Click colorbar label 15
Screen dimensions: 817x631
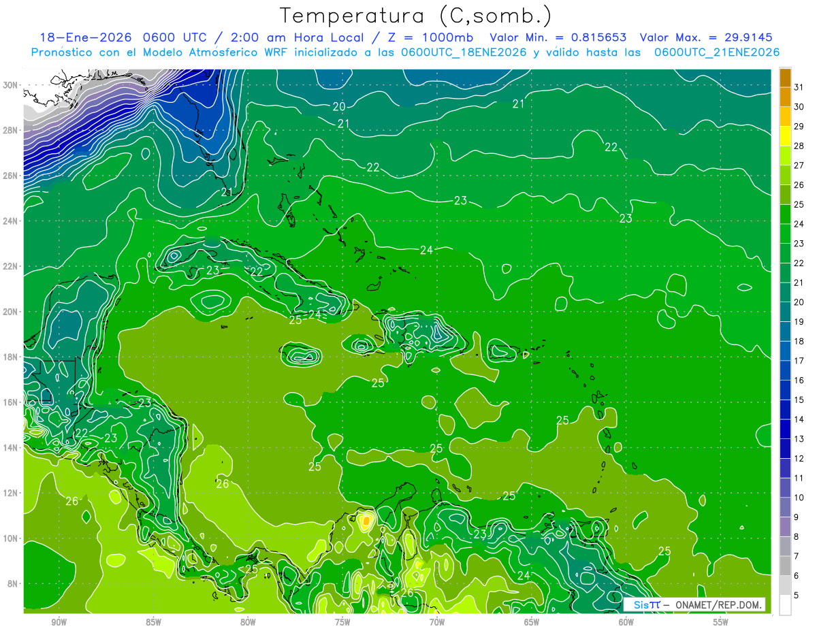click(x=799, y=400)
